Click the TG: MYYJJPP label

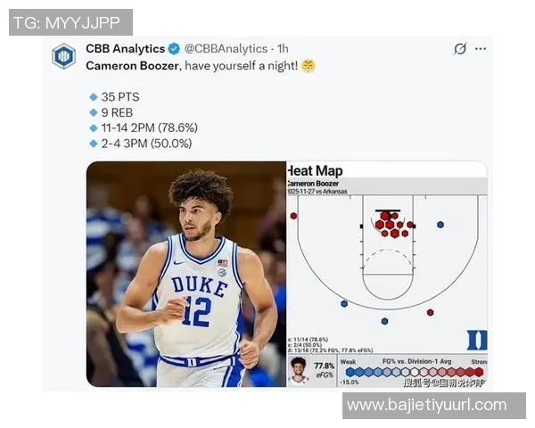click(70, 22)
